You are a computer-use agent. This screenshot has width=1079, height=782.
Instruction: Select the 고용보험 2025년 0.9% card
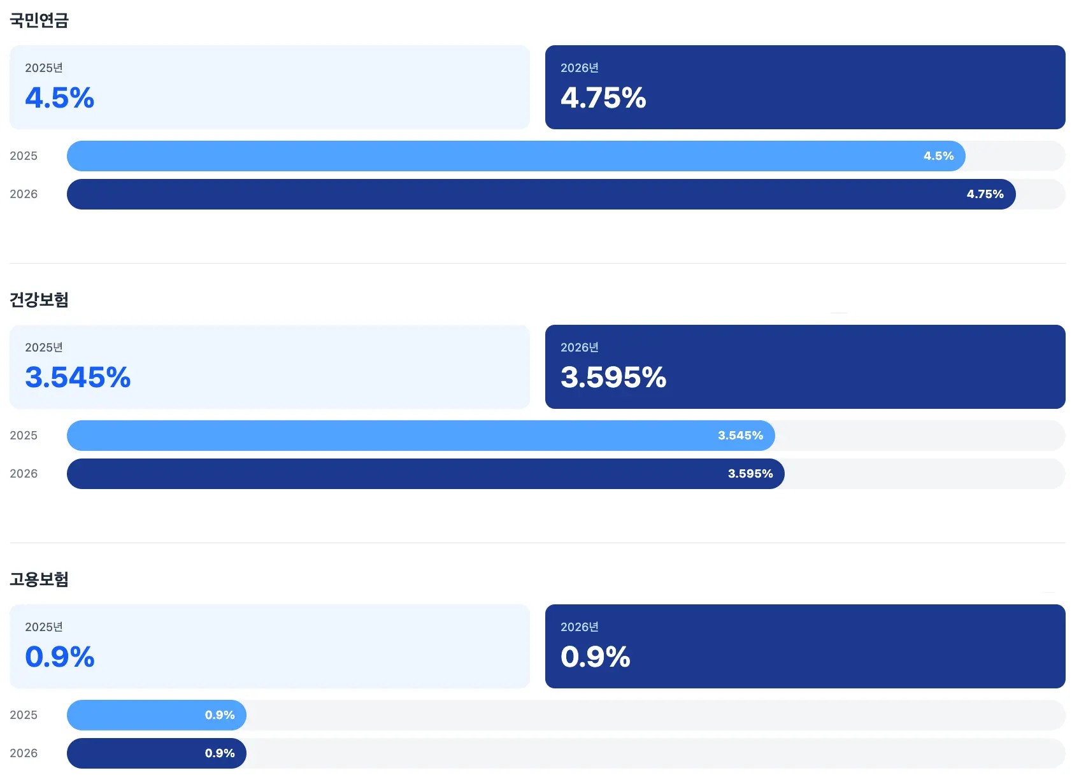(x=269, y=646)
